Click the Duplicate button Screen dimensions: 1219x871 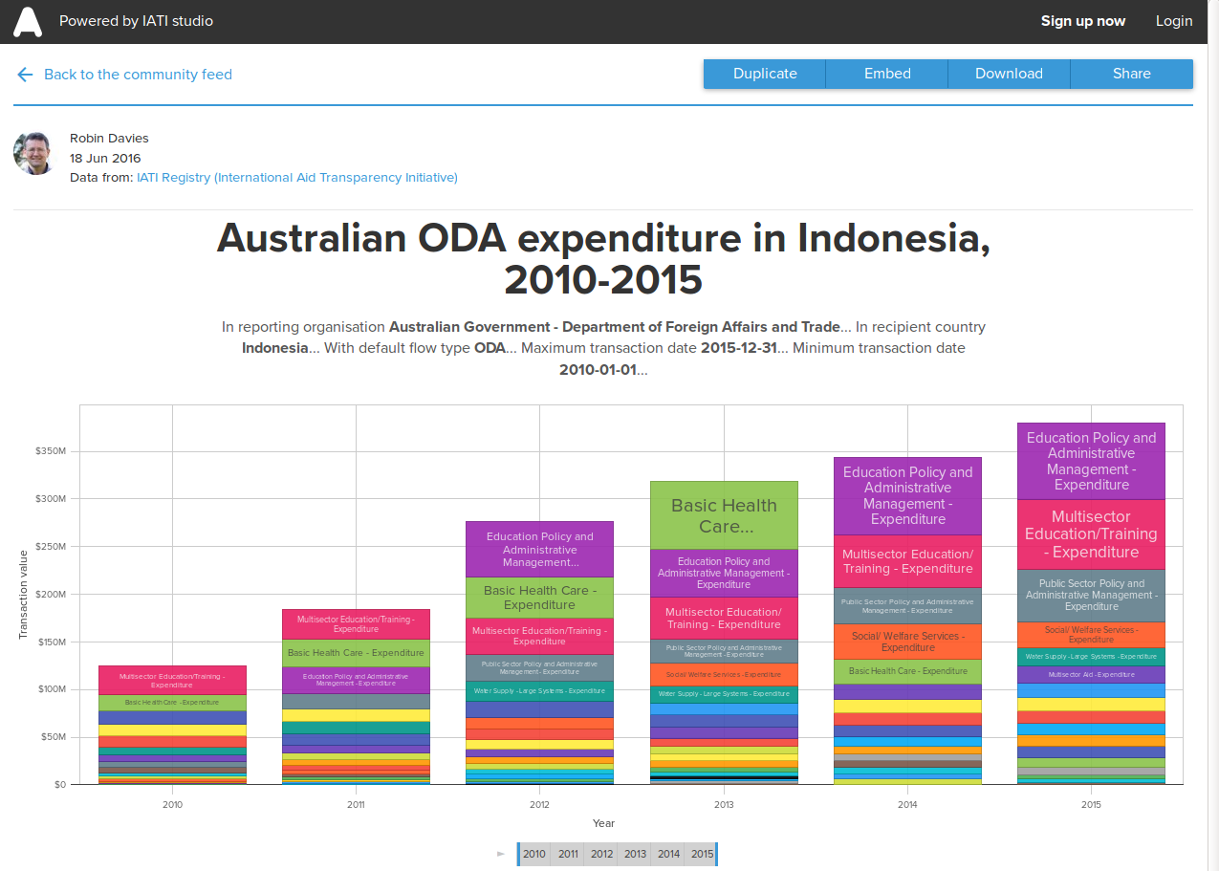pyautogui.click(x=764, y=74)
